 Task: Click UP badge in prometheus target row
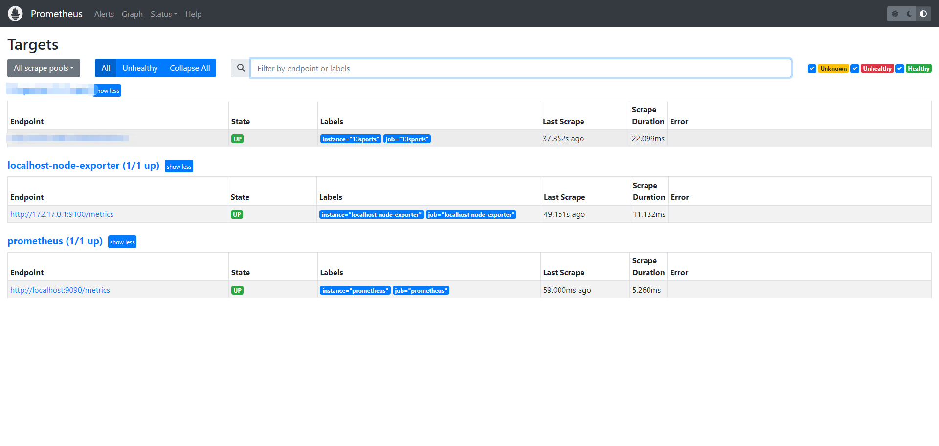click(237, 290)
